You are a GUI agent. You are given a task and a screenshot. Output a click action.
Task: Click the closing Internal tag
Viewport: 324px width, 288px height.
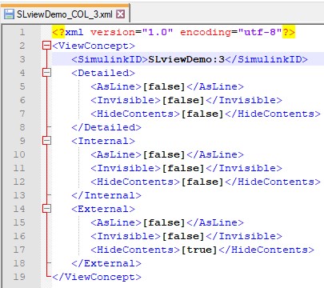[x=106, y=195]
